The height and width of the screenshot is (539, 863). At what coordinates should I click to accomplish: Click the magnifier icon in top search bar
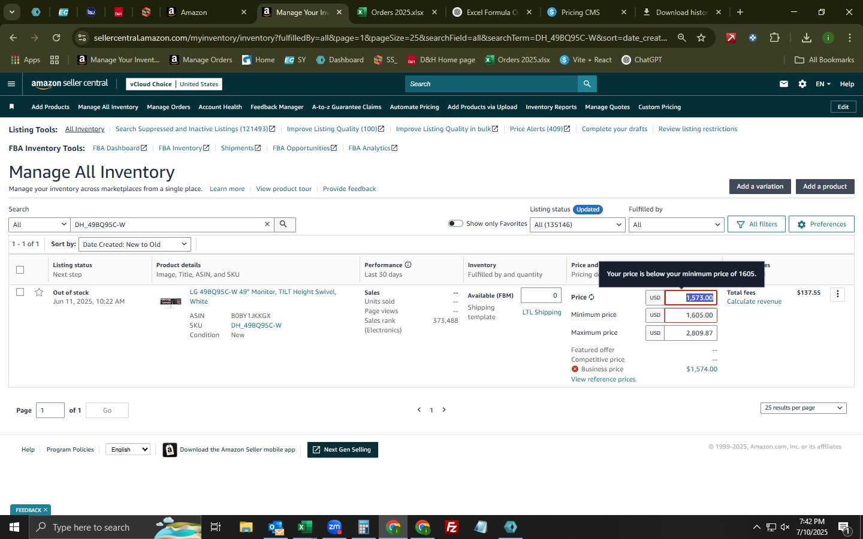tap(587, 84)
